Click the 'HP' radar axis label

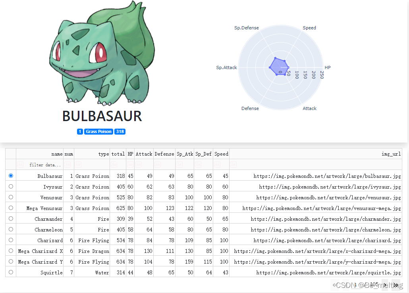click(x=328, y=67)
